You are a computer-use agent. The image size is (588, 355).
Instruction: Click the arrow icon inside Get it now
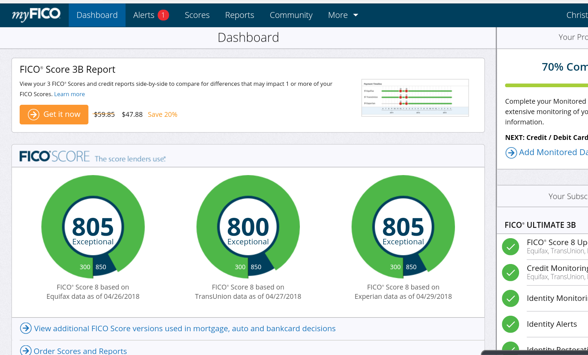tap(33, 114)
